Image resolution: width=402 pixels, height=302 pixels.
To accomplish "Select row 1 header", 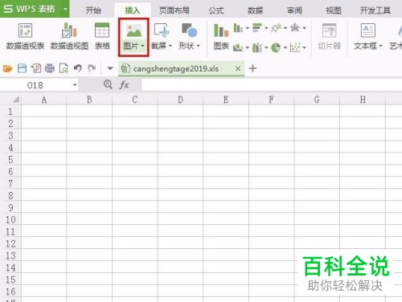I will tap(10, 111).
